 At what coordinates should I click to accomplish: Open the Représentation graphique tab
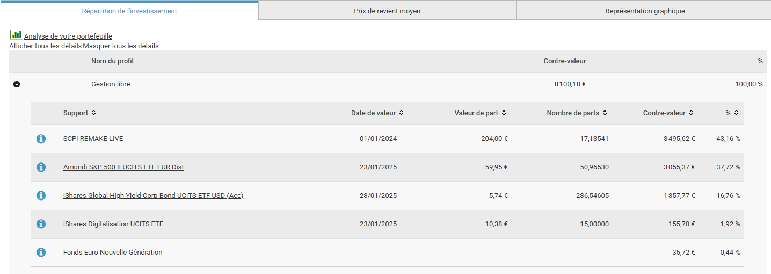point(644,11)
